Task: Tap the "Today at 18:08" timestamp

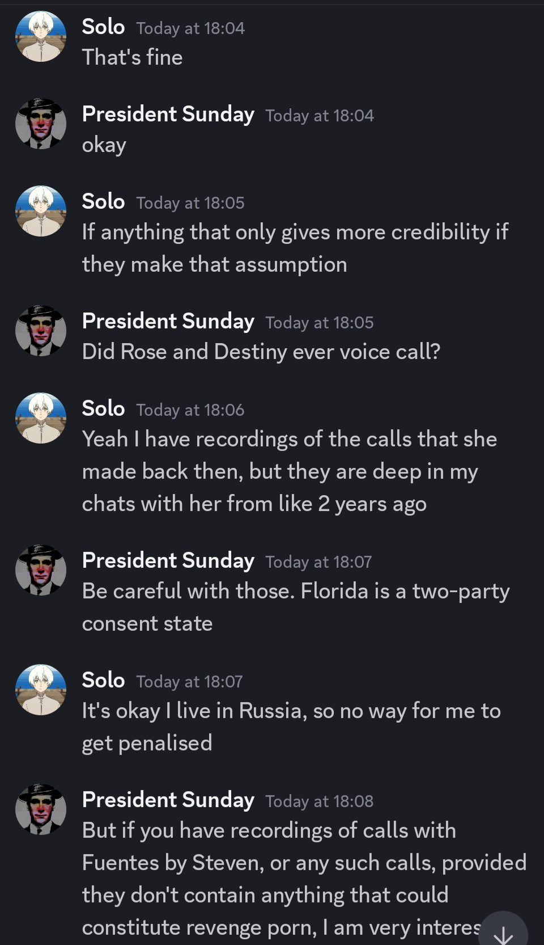Action: pos(320,801)
